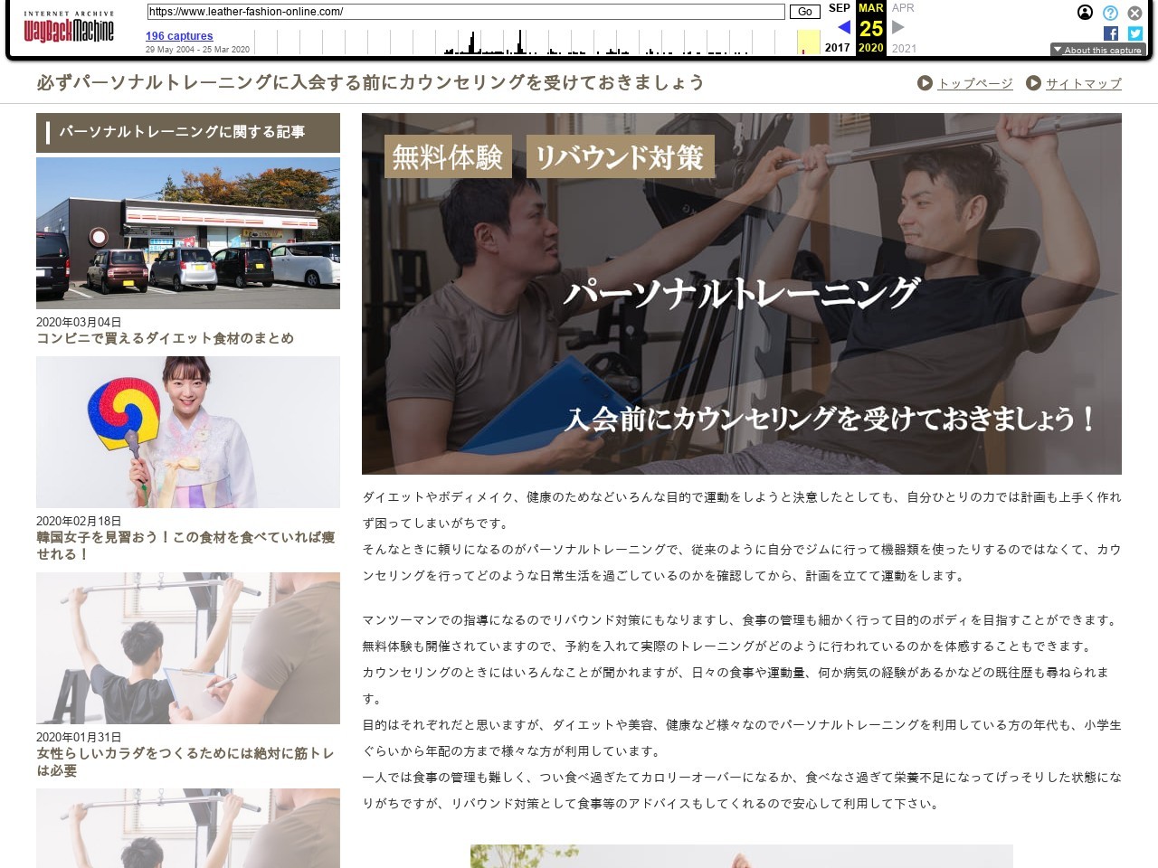Open the 196 captures link

(x=179, y=36)
